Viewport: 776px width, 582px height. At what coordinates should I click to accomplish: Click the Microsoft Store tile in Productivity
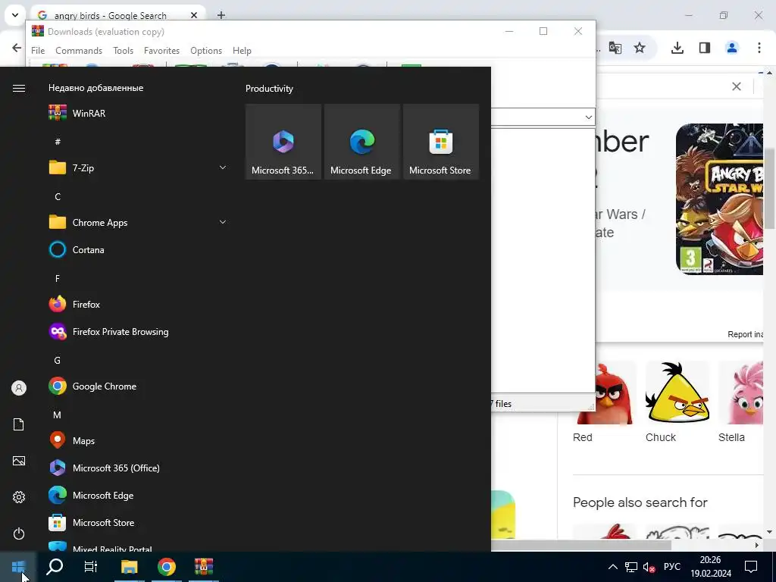[x=440, y=142]
